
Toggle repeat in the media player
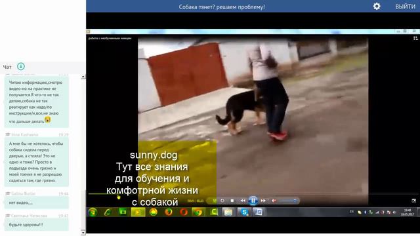pyautogui.click(x=222, y=201)
